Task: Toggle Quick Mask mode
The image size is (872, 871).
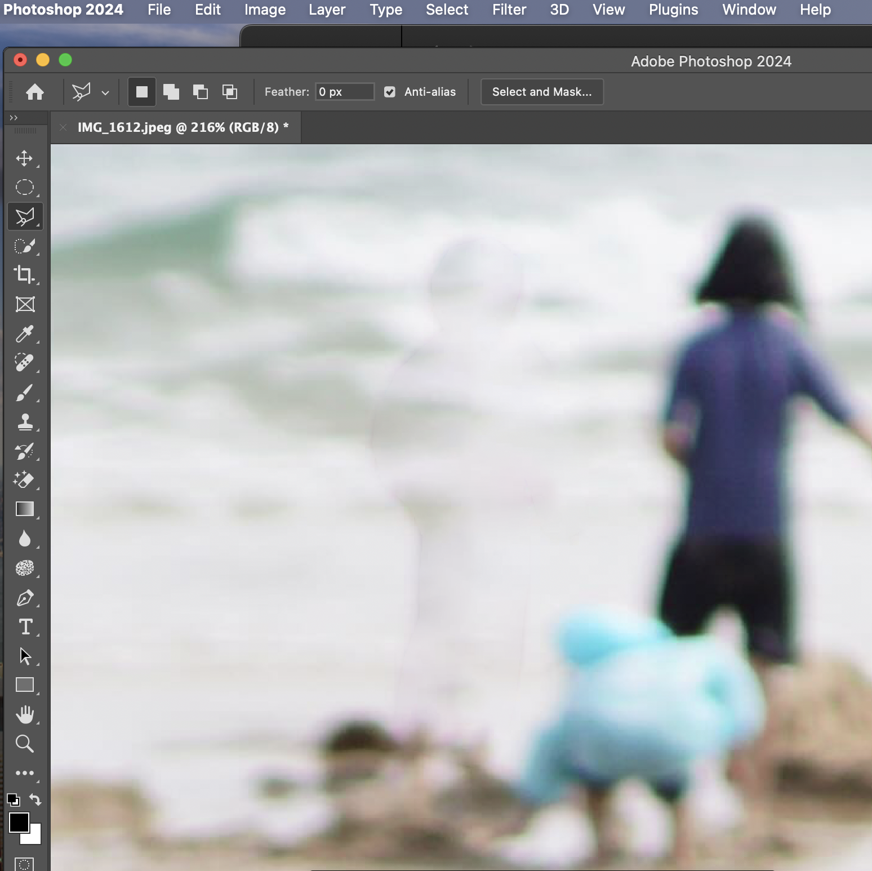Action: (24, 864)
